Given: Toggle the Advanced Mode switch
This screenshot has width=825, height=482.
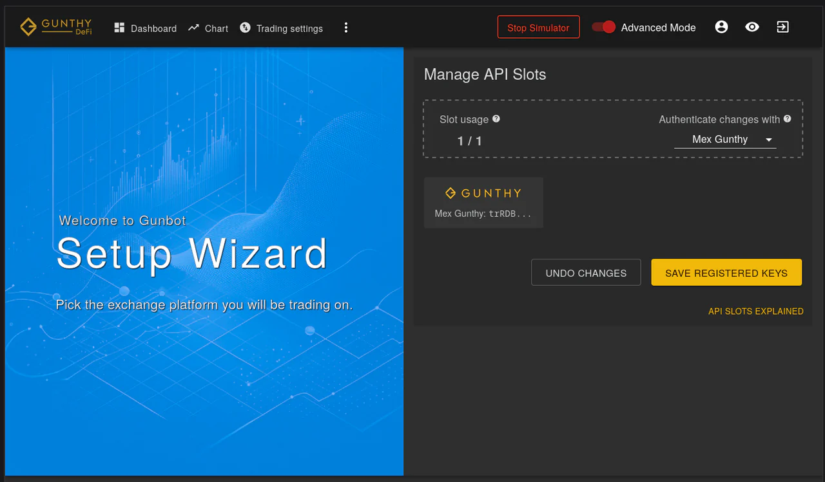Looking at the screenshot, I should pyautogui.click(x=604, y=27).
